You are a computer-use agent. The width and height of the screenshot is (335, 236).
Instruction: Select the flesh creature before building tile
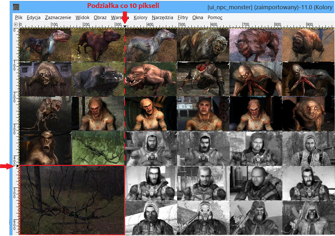[x=46, y=79]
